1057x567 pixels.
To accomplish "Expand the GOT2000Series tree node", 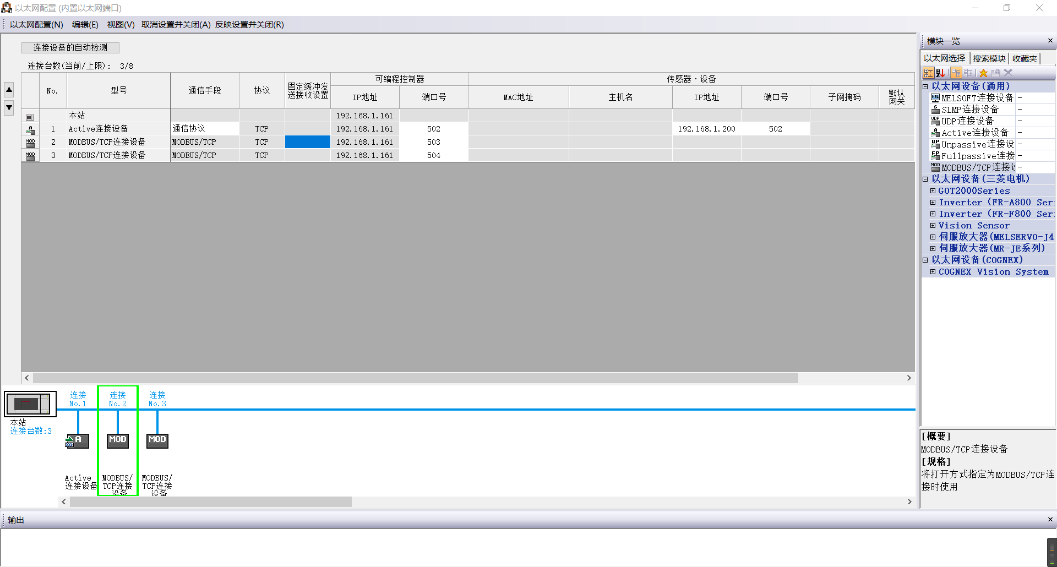I will (x=933, y=191).
